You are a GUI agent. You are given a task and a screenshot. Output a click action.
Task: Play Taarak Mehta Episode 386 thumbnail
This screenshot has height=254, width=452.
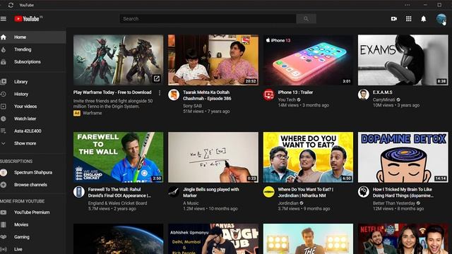tap(213, 60)
